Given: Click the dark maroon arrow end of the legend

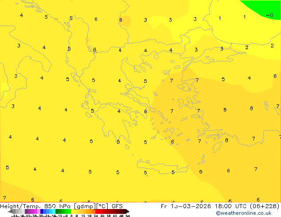Looking at the screenshot, I should coord(128,211).
